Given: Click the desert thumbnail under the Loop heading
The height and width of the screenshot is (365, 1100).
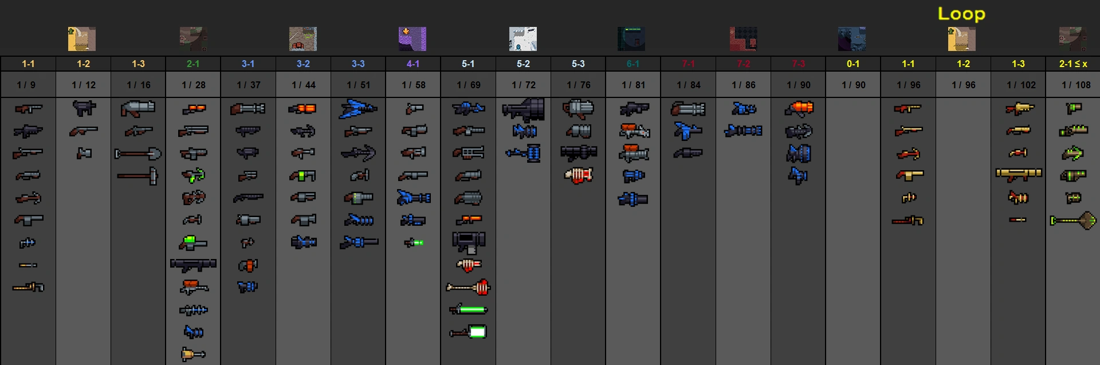Looking at the screenshot, I should (x=961, y=39).
